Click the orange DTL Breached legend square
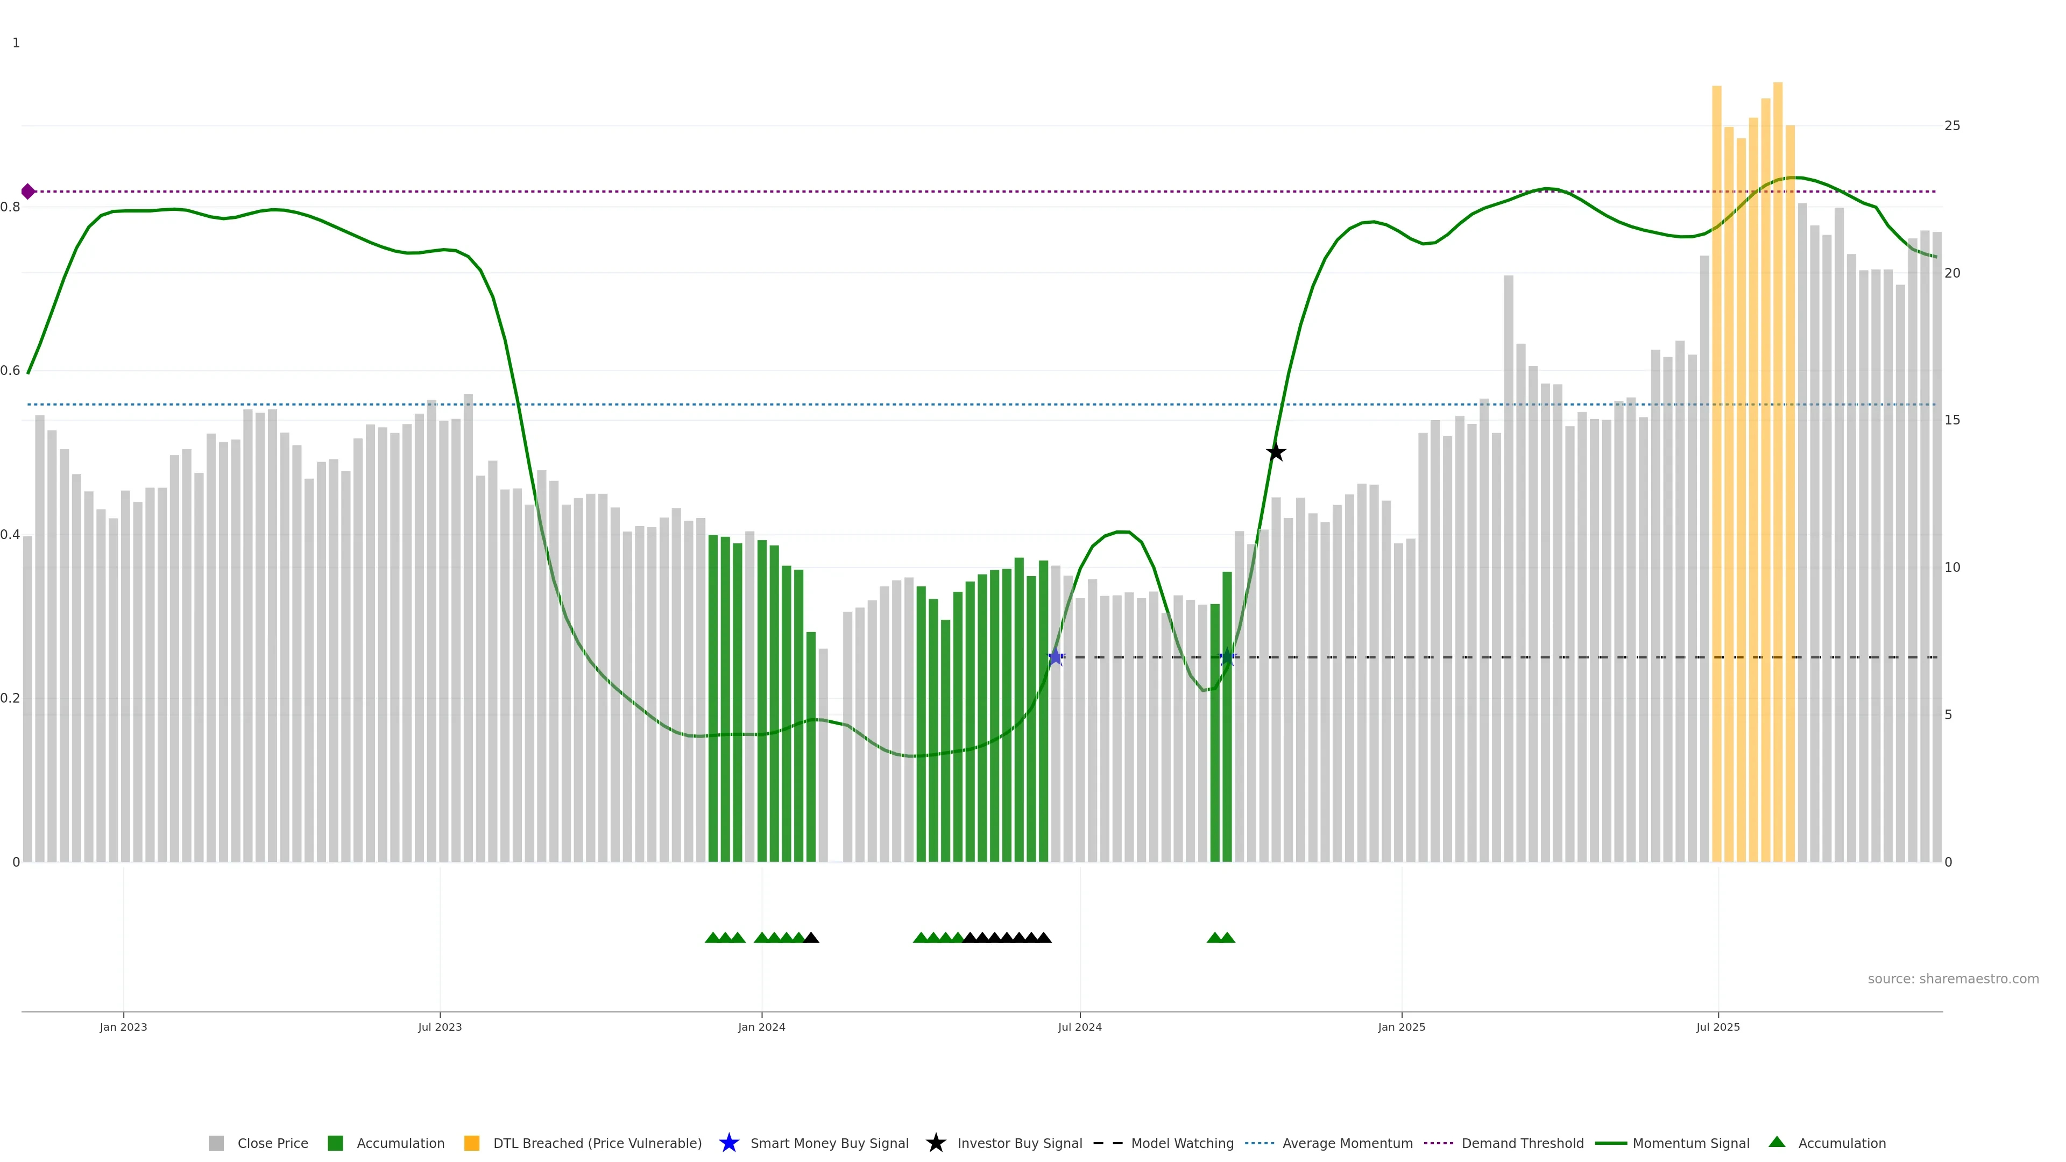Image resolution: width=2066 pixels, height=1162 pixels. pyautogui.click(x=472, y=1143)
